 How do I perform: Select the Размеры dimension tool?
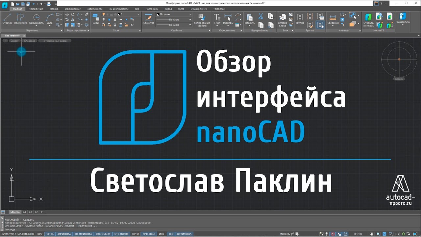click(x=228, y=19)
